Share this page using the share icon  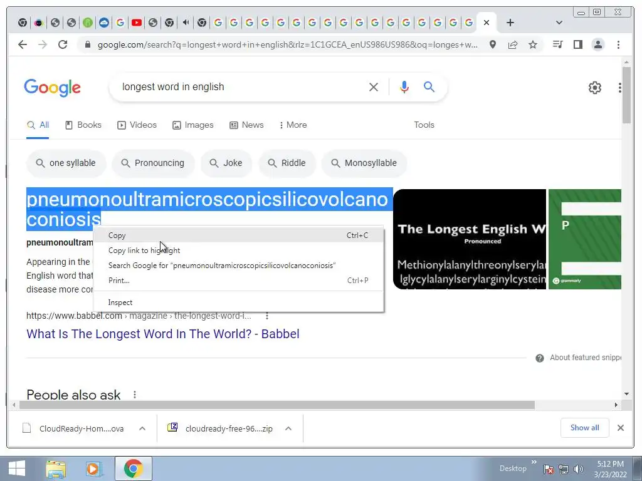click(x=513, y=44)
